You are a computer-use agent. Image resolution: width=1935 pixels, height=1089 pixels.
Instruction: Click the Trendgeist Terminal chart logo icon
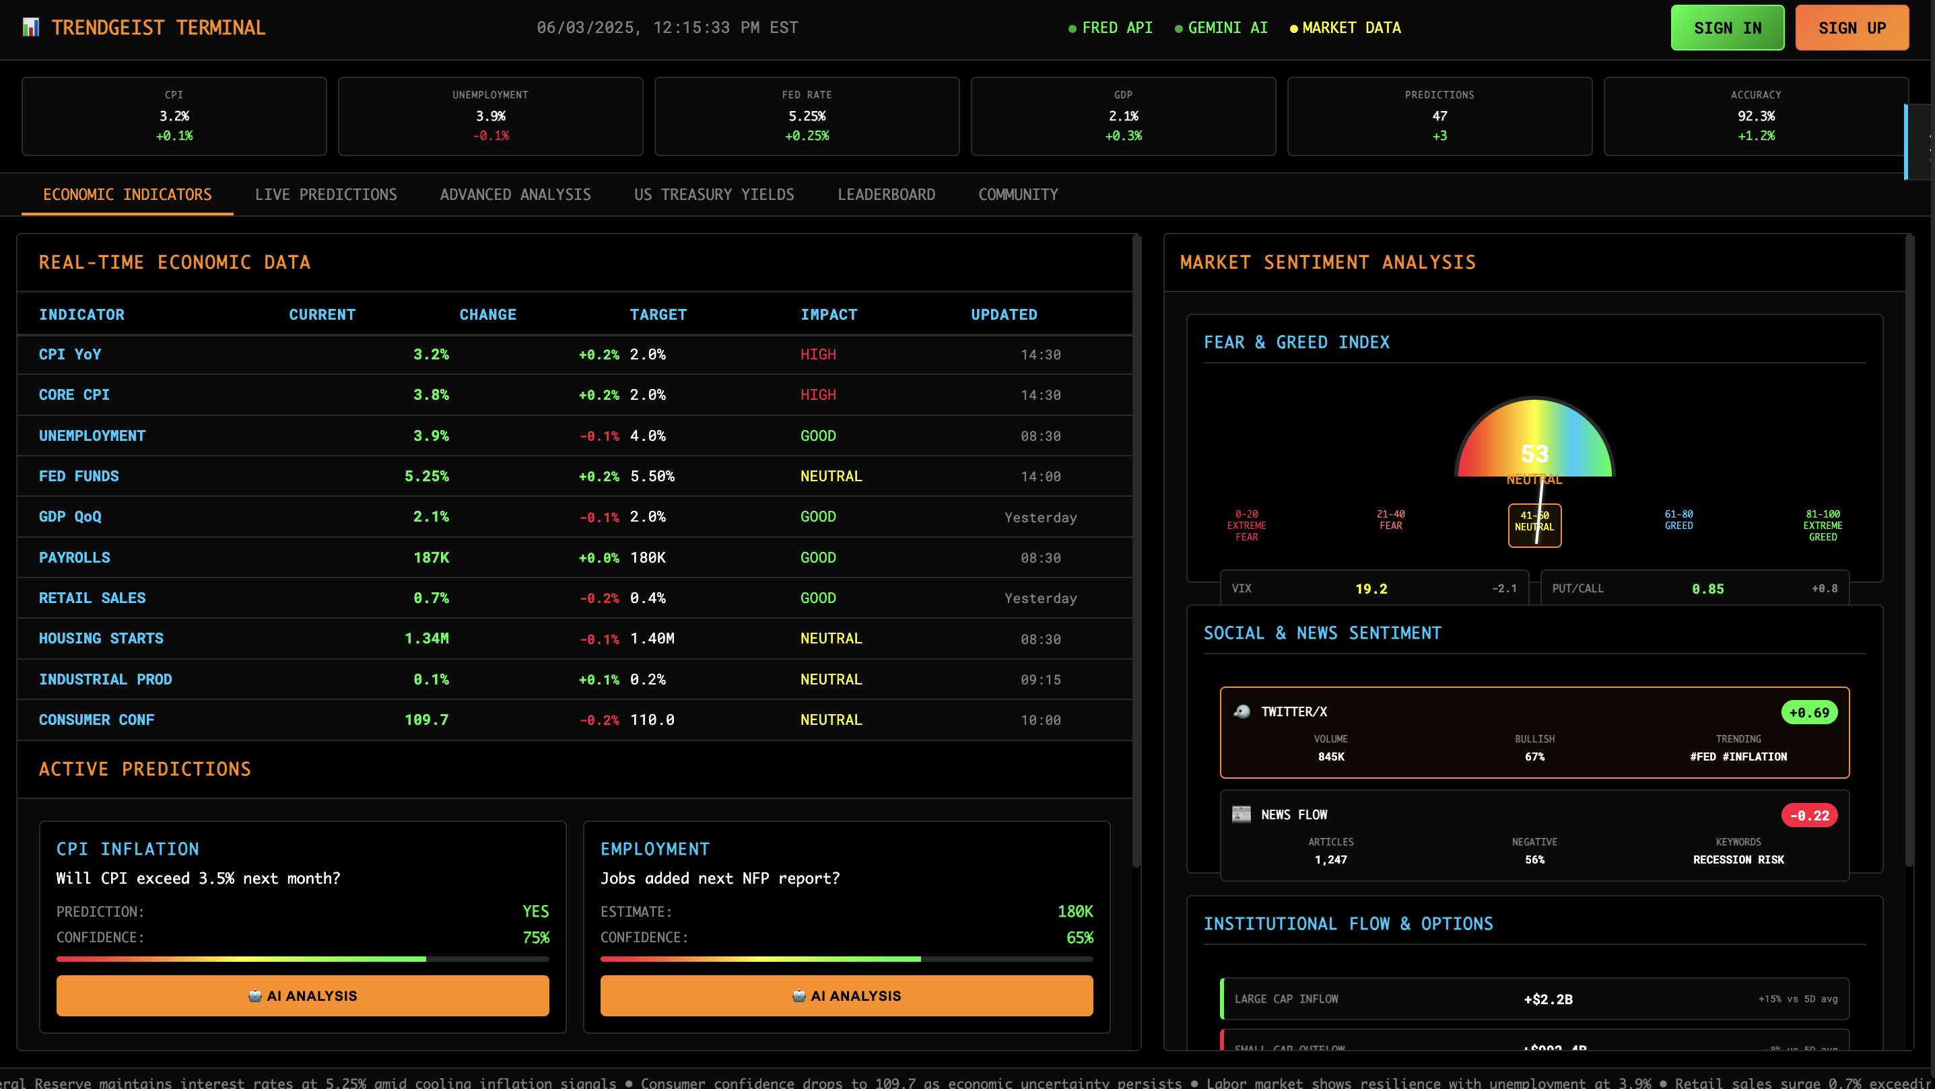click(x=30, y=28)
